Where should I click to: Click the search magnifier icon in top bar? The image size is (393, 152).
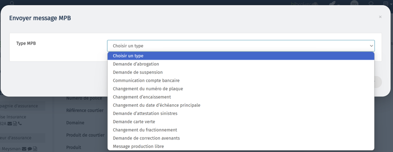(12, 3)
